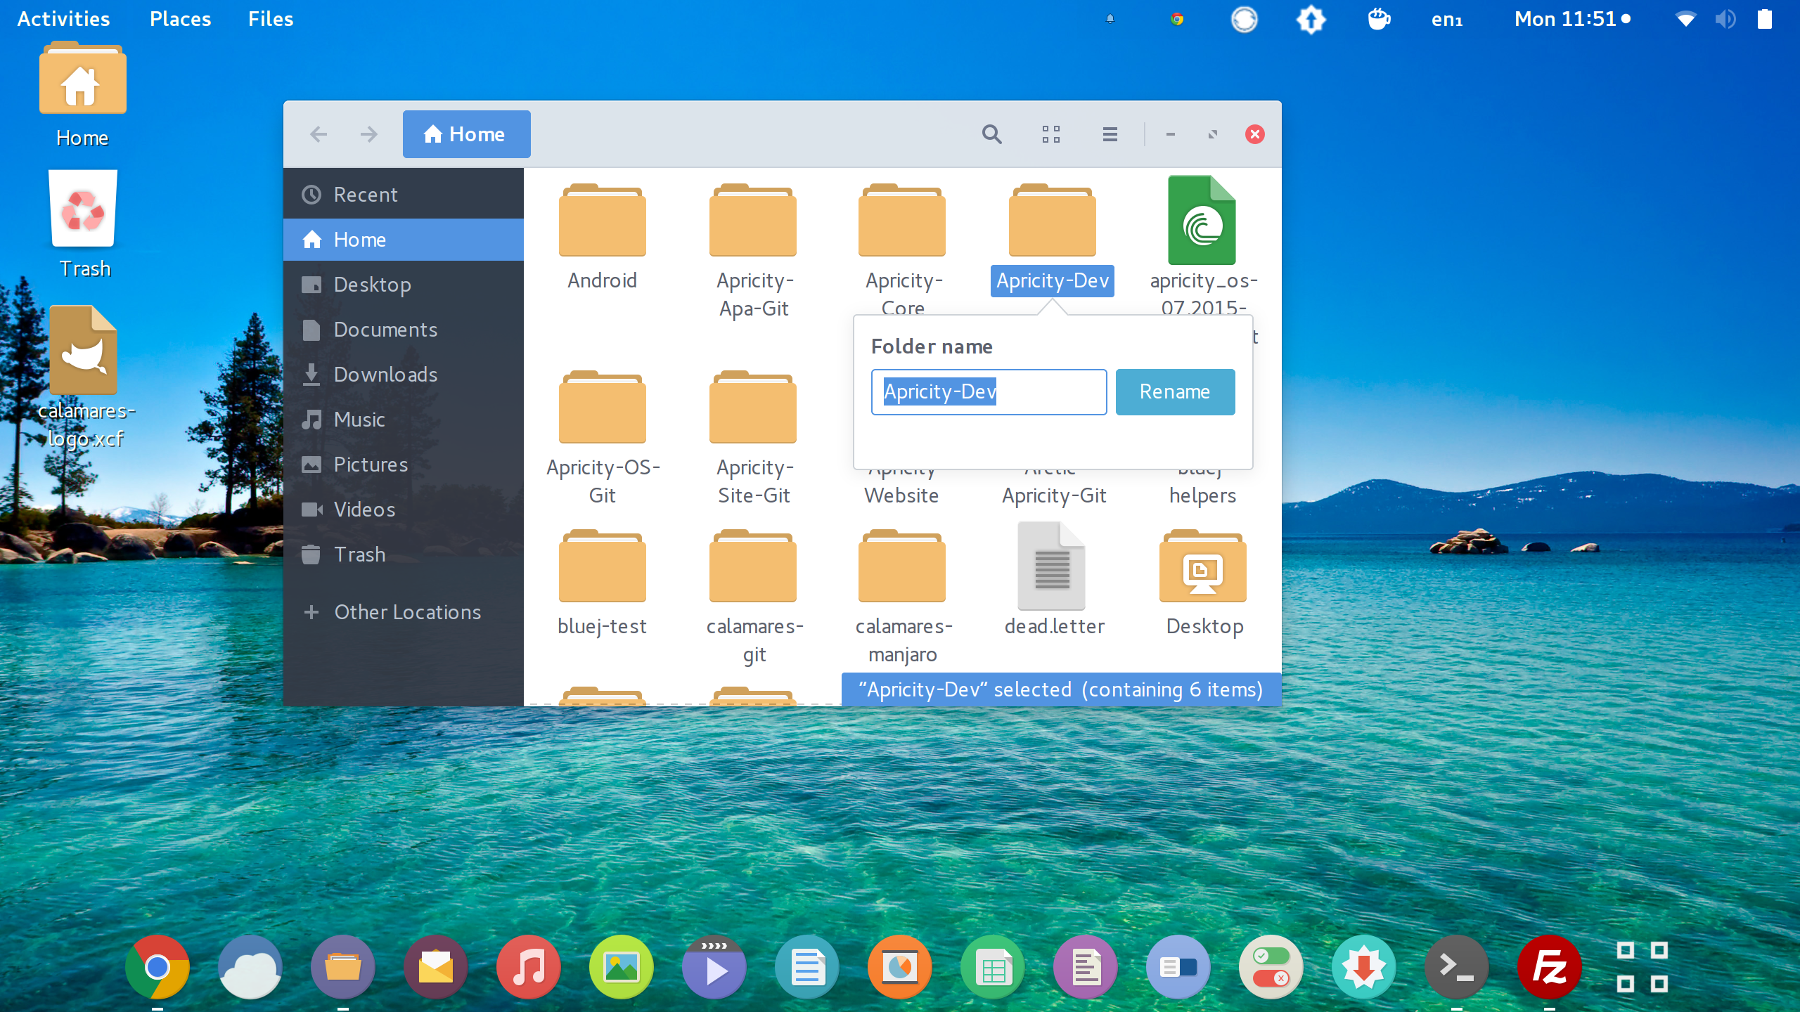Launch Chrome from the dock
This screenshot has width=1800, height=1012.
pos(157,968)
